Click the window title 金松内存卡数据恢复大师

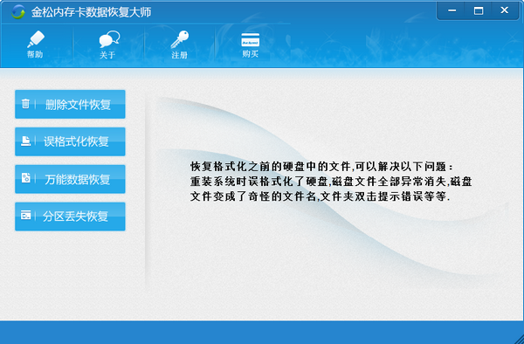[91, 12]
